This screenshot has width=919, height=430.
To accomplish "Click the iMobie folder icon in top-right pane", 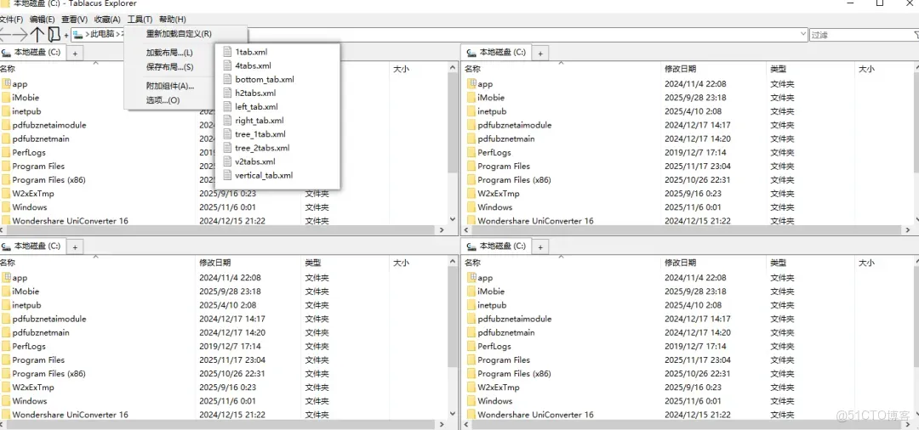I will [x=471, y=98].
